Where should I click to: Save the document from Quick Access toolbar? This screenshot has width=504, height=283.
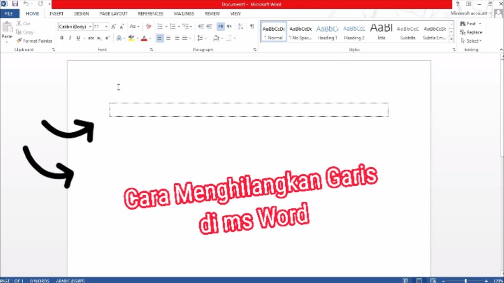point(15,4)
